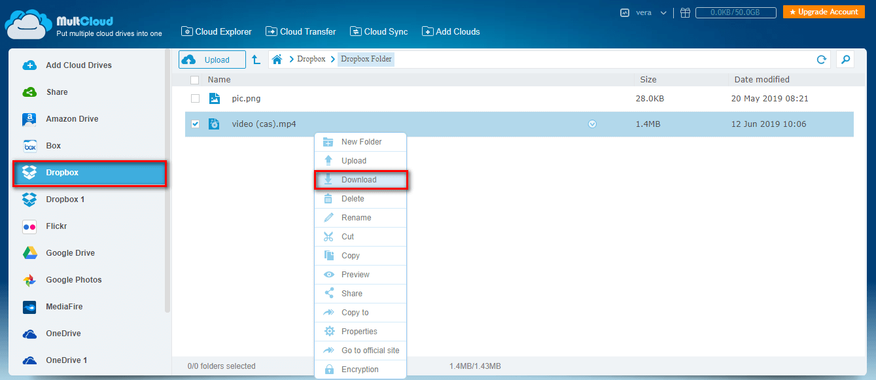Click the pic.png image file icon
The width and height of the screenshot is (876, 380).
[214, 99]
